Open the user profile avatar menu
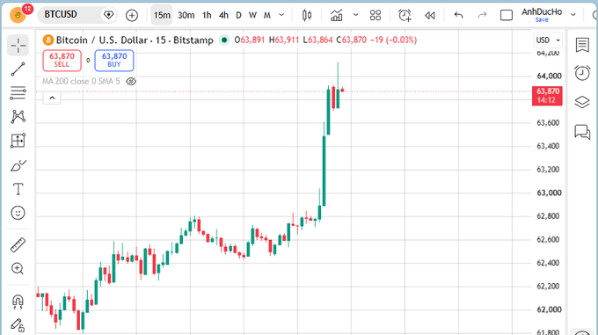 coord(18,15)
